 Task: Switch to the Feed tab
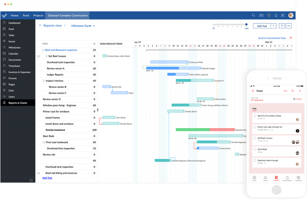pyautogui.click(x=26, y=15)
